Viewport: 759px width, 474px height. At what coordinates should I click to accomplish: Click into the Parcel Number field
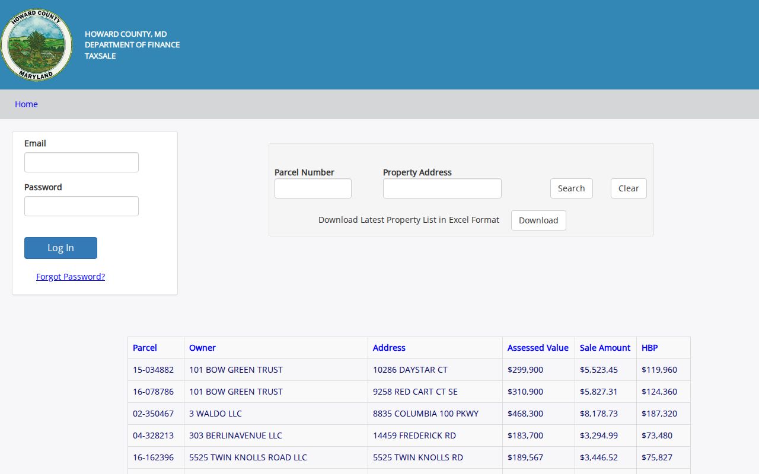click(x=313, y=188)
